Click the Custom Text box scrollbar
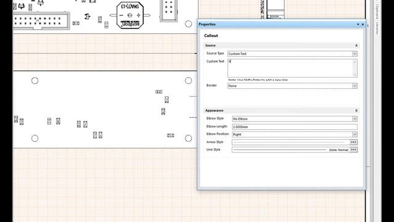Image resolution: width=394 pixels, height=222 pixels. tap(355, 68)
